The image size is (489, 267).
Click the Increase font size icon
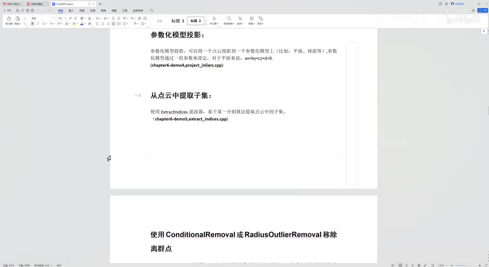[70, 18]
